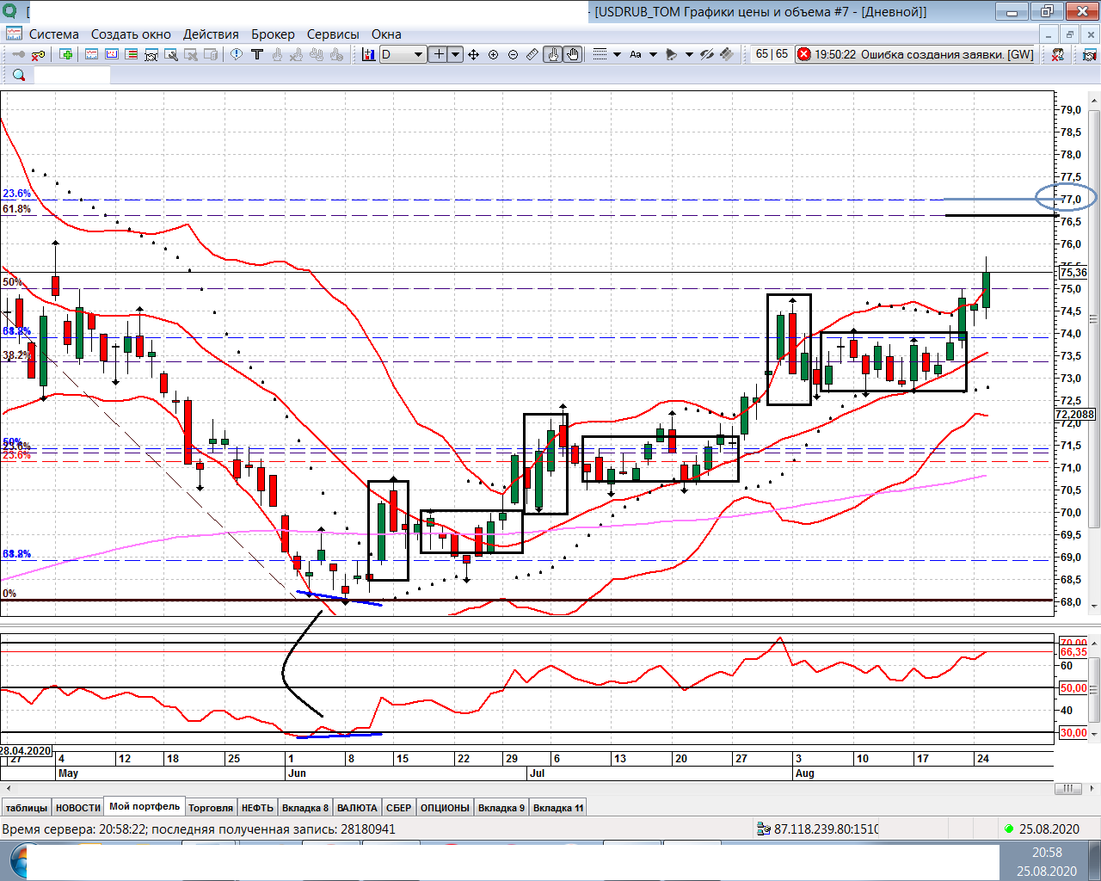Switch to the таблицы tab
Screen dimensions: 1101x881
point(27,808)
